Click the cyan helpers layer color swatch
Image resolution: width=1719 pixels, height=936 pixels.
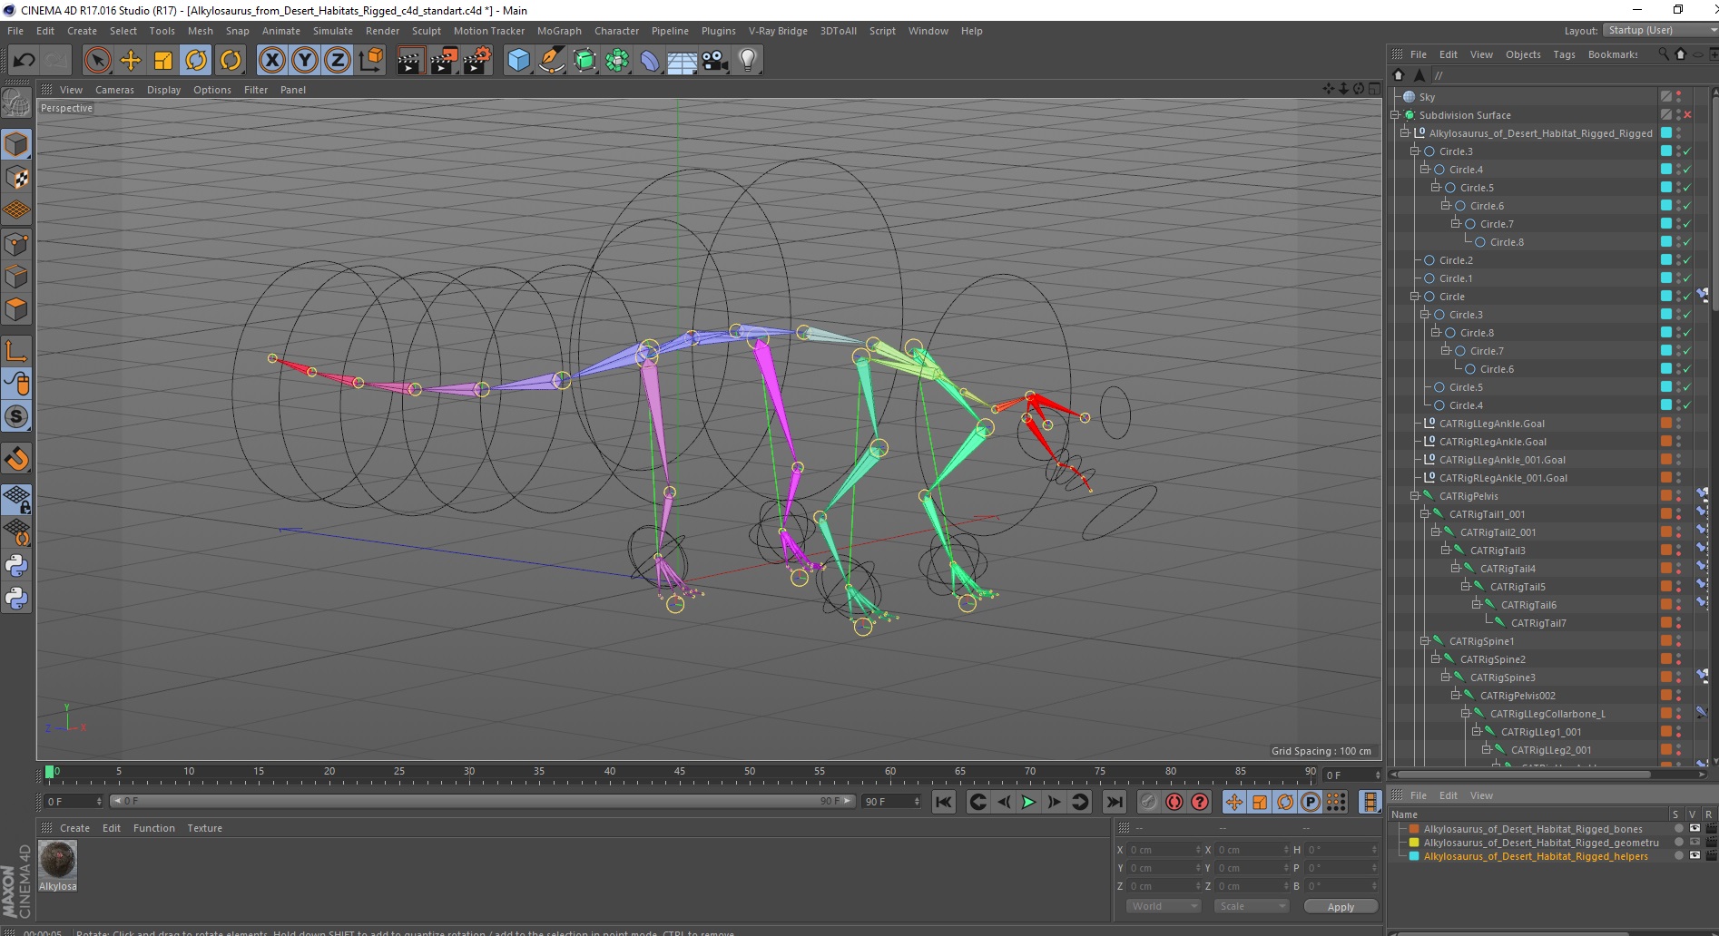(x=1413, y=856)
